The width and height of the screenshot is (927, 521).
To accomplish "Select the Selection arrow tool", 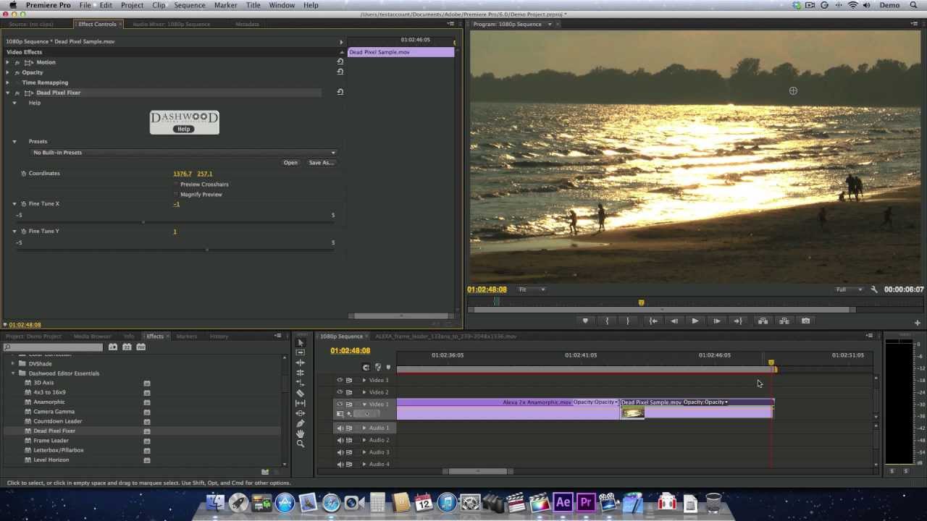I will point(301,343).
